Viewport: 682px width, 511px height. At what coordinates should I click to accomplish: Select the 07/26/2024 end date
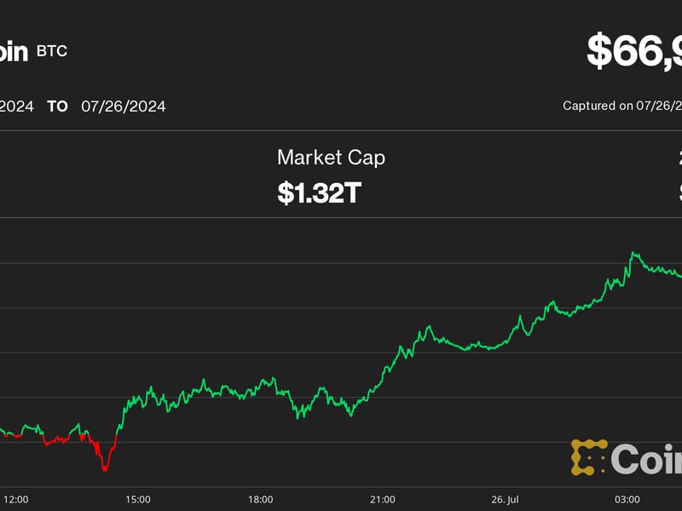124,106
